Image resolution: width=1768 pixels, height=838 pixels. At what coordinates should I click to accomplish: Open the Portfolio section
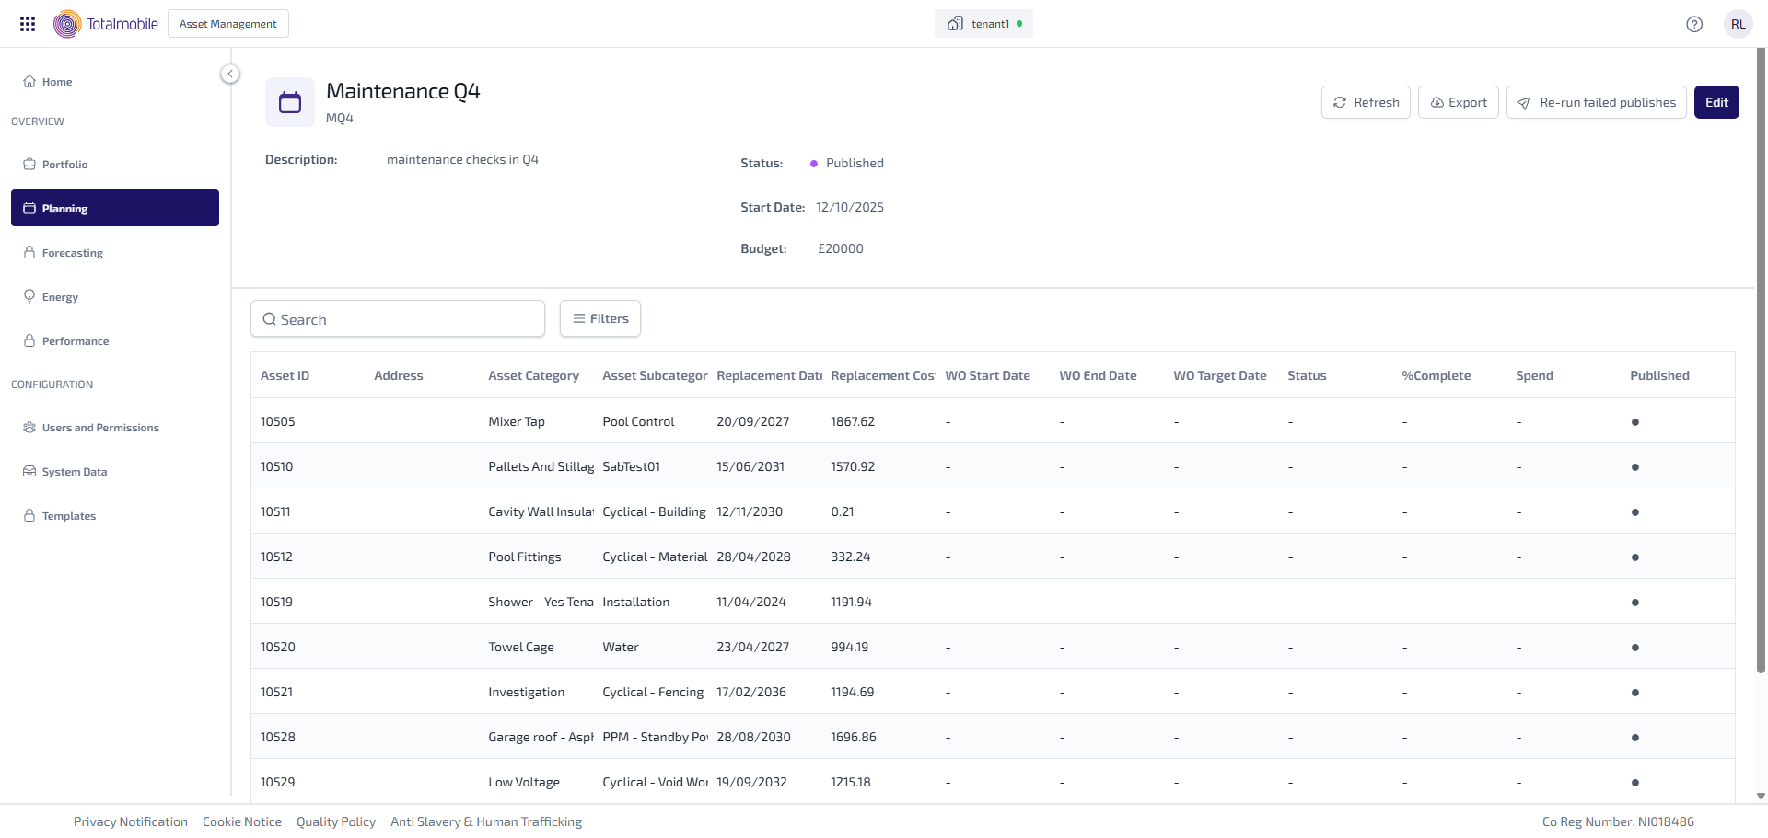point(64,165)
